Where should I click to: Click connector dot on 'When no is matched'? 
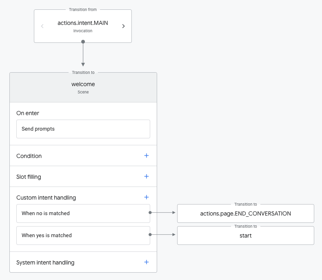[150, 213]
